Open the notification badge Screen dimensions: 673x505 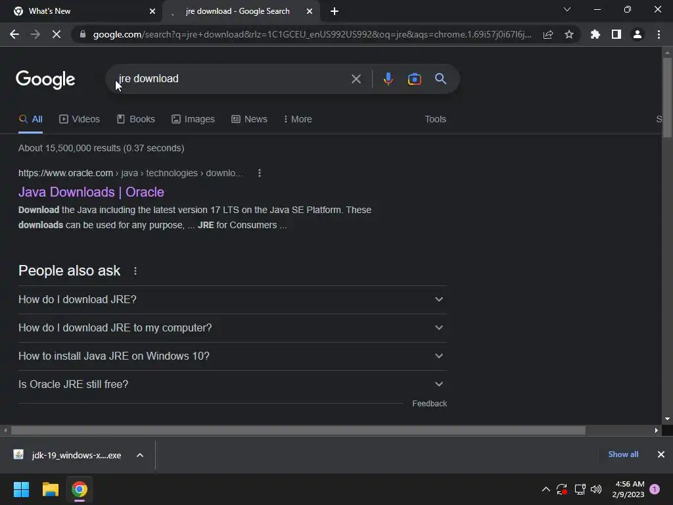pos(655,489)
